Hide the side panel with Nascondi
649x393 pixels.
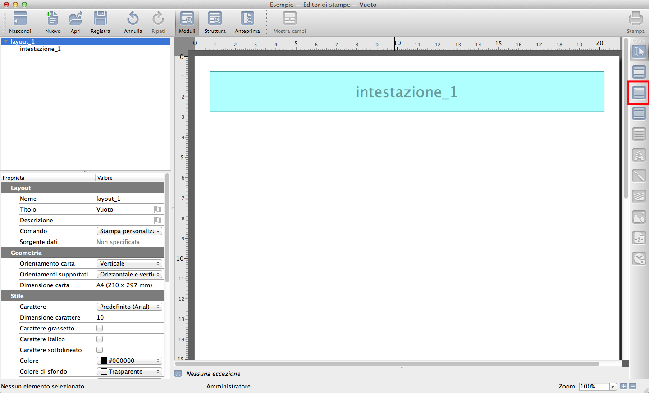(x=20, y=19)
